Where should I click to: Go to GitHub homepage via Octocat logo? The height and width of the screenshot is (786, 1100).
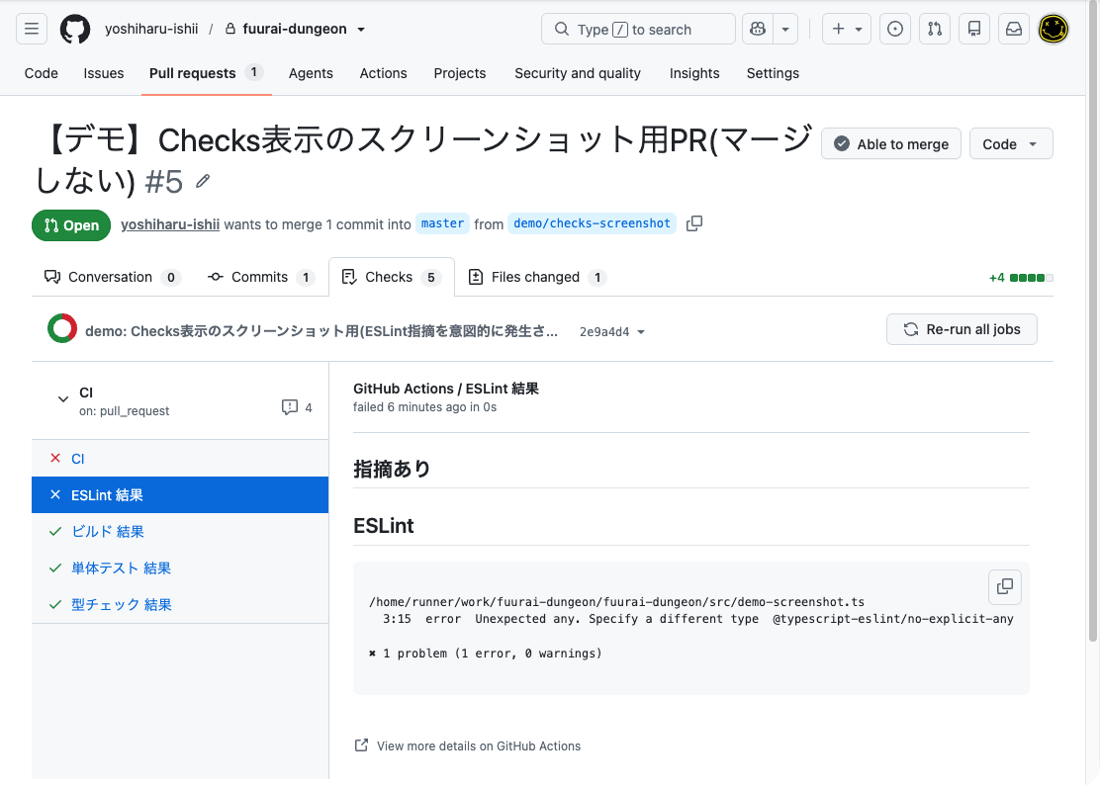pyautogui.click(x=75, y=29)
